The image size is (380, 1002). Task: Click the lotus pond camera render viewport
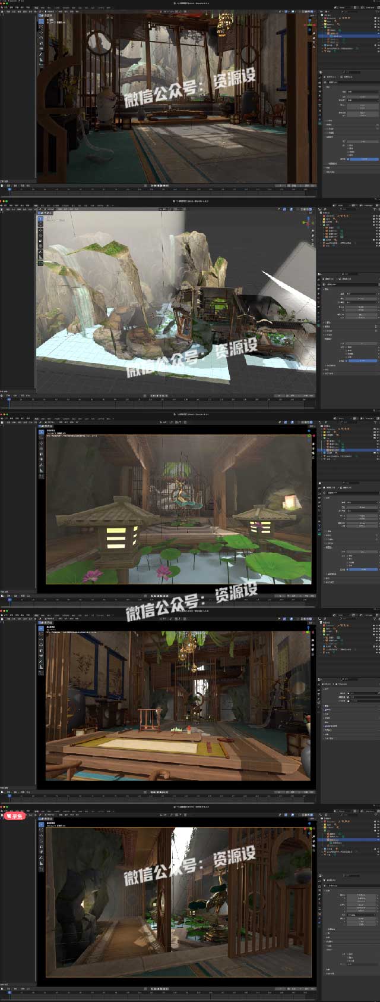pyautogui.click(x=179, y=509)
